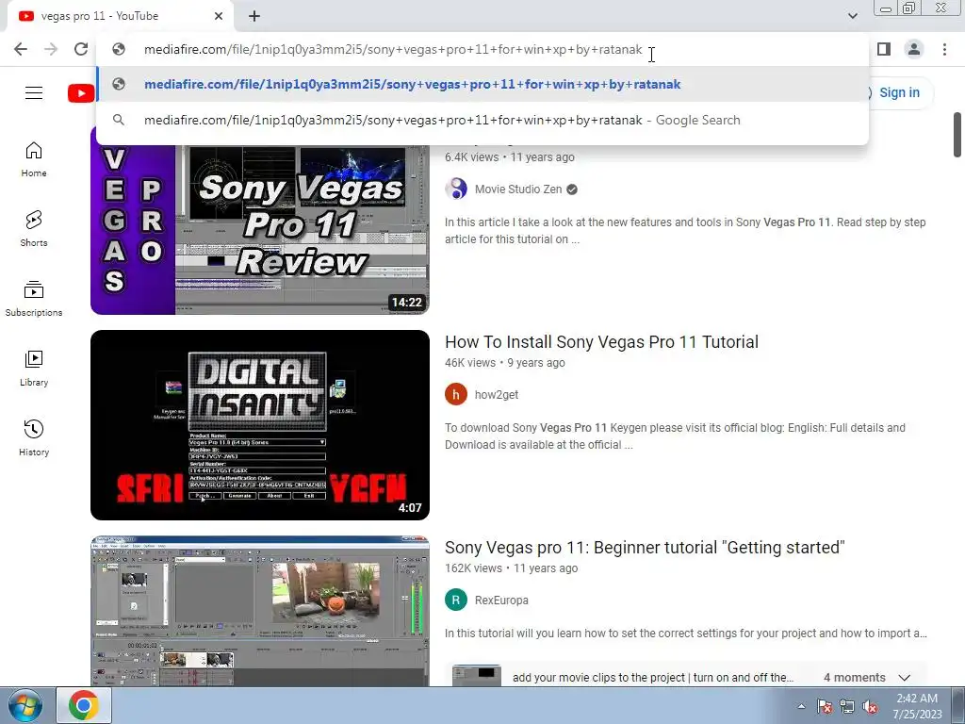This screenshot has width=965, height=724.
Task: Click Sign in button
Action: (899, 92)
